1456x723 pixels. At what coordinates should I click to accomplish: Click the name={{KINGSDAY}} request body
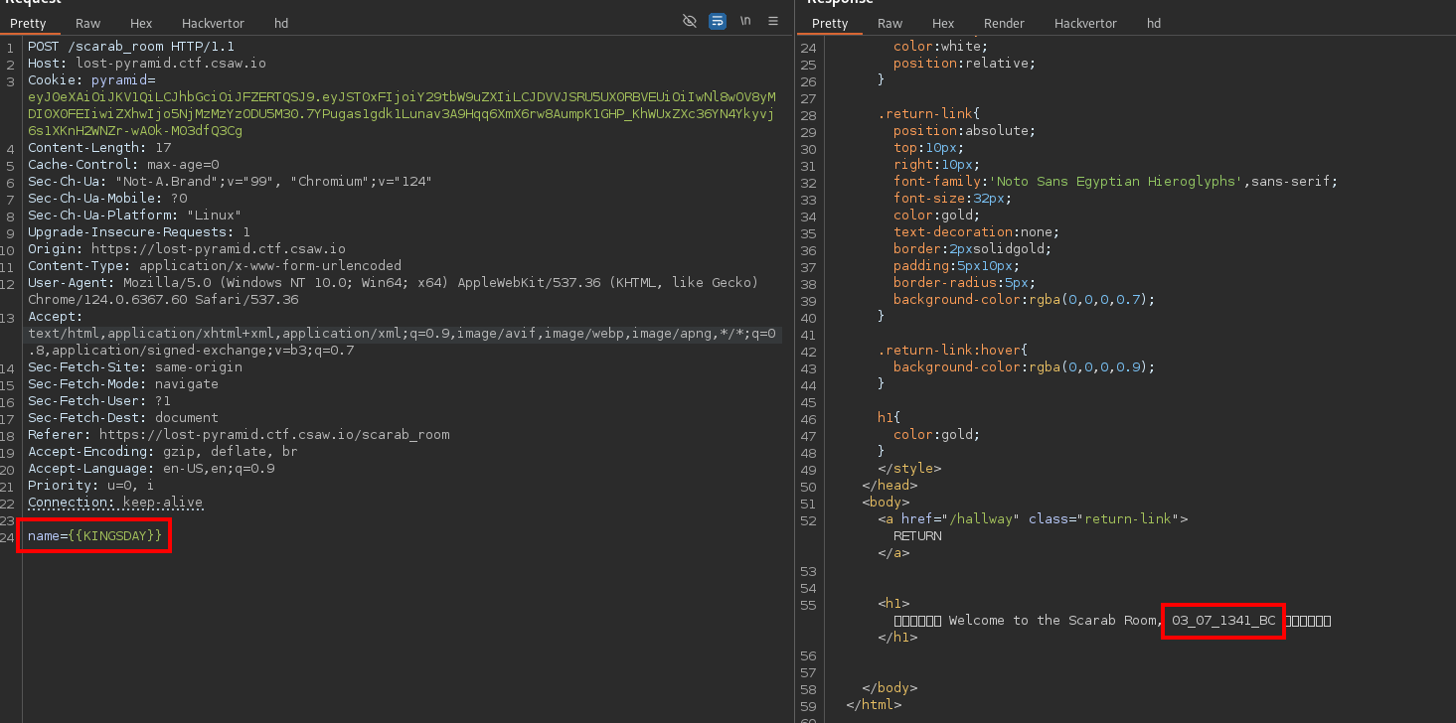pyautogui.click(x=94, y=535)
